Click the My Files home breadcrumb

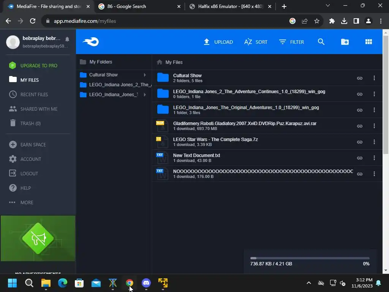170,62
